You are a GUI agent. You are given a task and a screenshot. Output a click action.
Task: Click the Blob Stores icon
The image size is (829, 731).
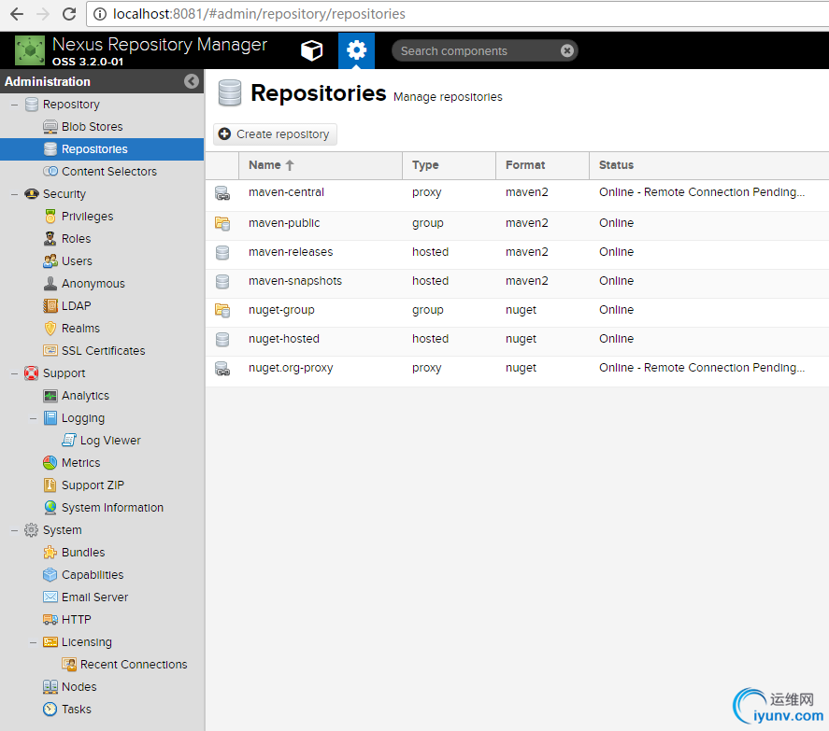[x=50, y=127]
